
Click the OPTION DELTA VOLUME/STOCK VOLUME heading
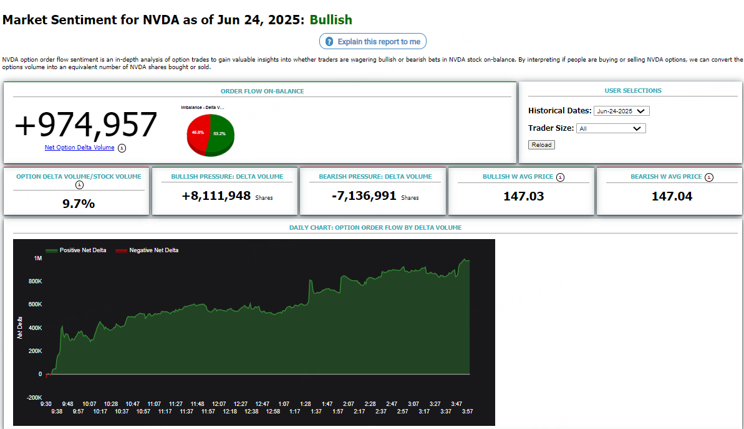pos(79,177)
